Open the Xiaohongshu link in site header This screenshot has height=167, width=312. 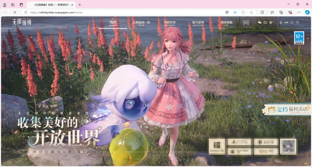286,22
